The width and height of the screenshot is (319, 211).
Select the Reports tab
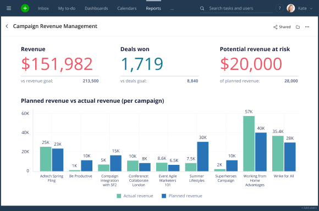[153, 8]
